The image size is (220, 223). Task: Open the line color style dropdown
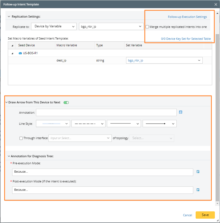(53, 123)
